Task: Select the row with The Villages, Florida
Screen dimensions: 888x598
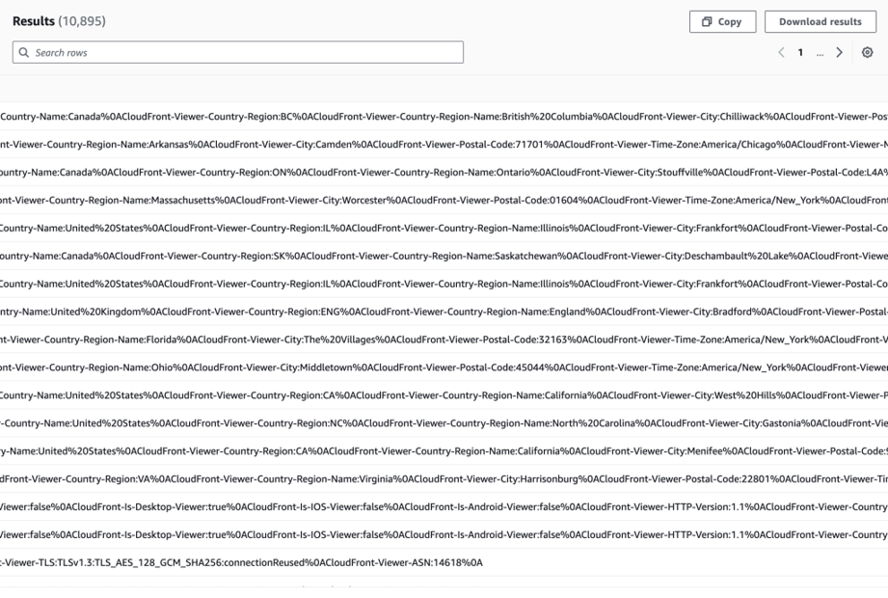Action: (x=444, y=340)
